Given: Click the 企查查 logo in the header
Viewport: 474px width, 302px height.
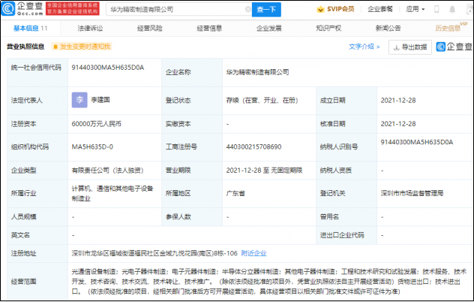Looking at the screenshot, I should pos(22,10).
